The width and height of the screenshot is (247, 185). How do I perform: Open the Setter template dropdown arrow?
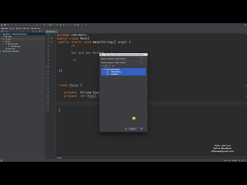[141, 62]
